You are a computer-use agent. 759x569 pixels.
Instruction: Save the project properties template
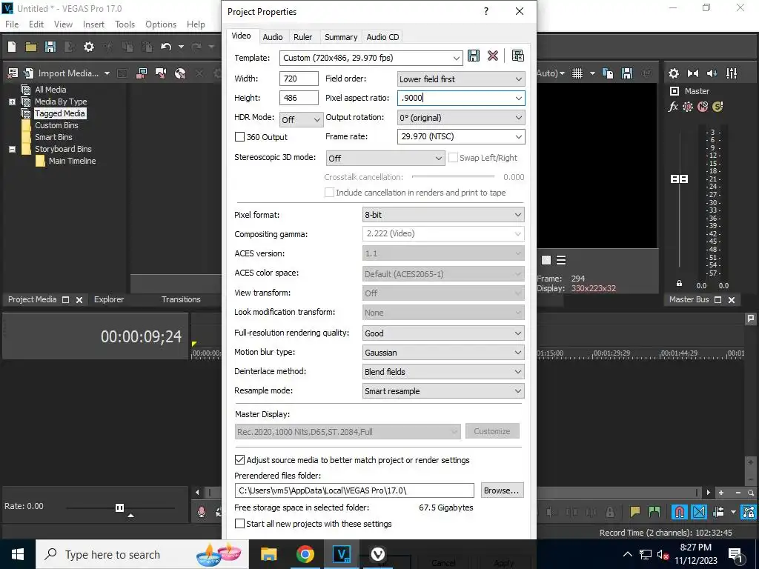point(474,56)
